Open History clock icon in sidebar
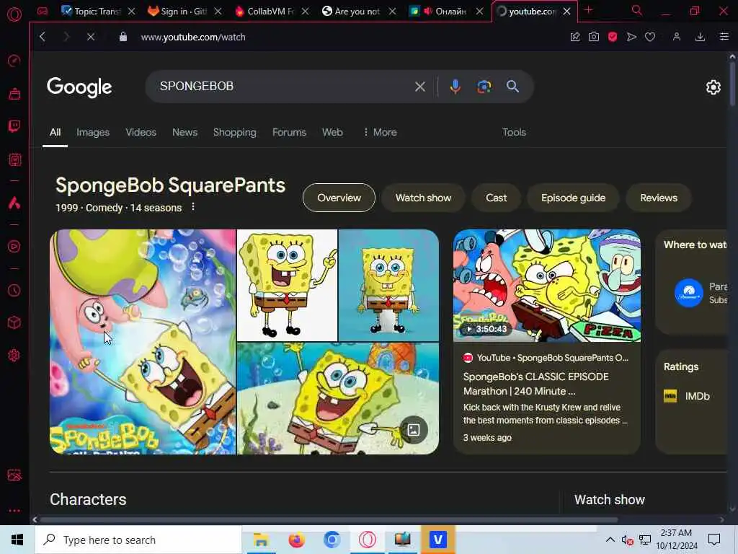 coord(14,290)
